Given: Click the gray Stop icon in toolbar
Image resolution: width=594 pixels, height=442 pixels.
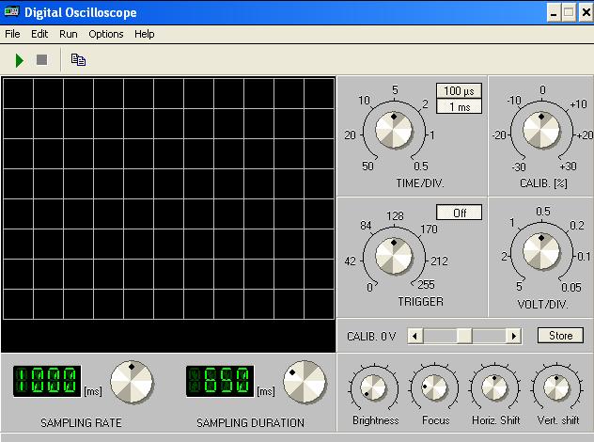Looking at the screenshot, I should [x=41, y=60].
